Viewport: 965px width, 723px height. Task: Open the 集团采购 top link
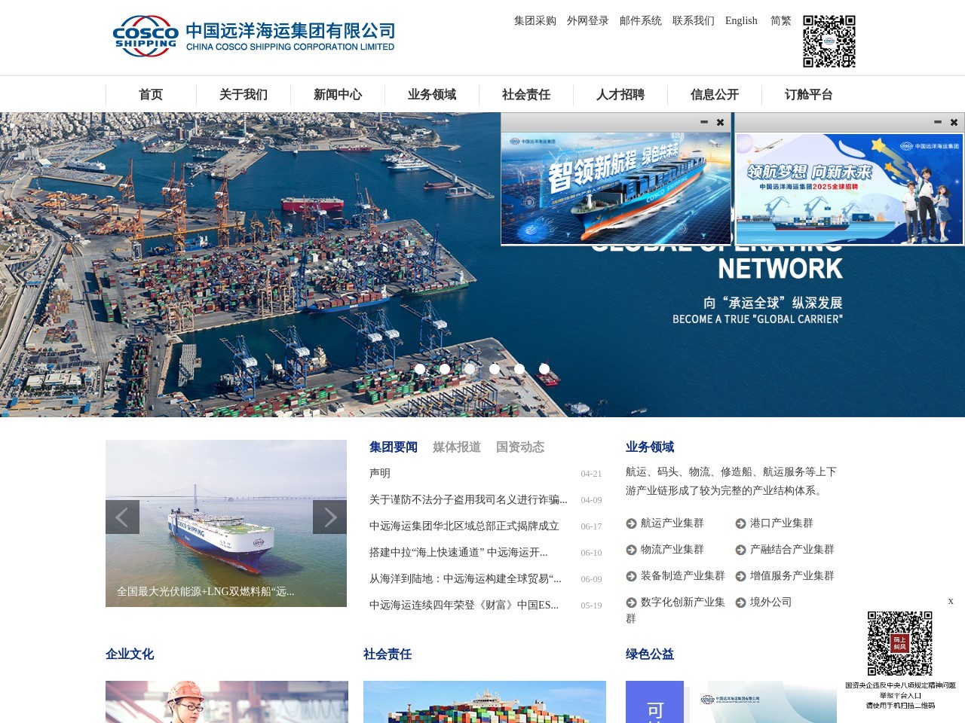[x=535, y=21]
